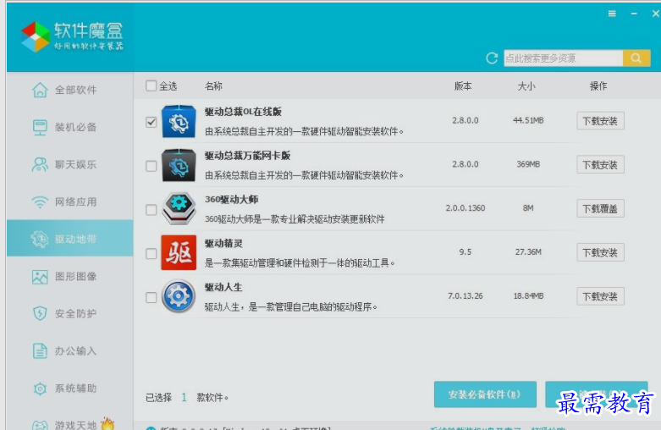Click the 办公输入 document icon

tap(40, 350)
